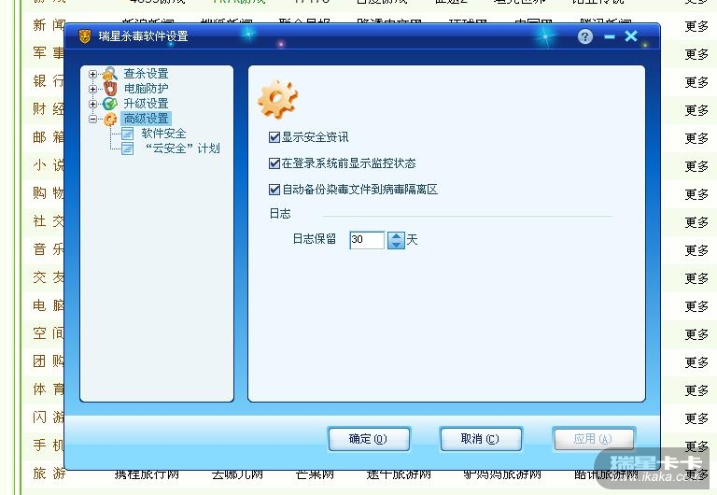The height and width of the screenshot is (495, 717).
Task: Click 更多 link in the 体育 row behind
Action: tap(696, 390)
